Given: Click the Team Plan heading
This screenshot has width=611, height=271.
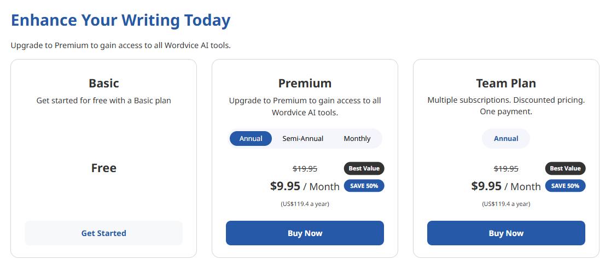Looking at the screenshot, I should pos(506,84).
